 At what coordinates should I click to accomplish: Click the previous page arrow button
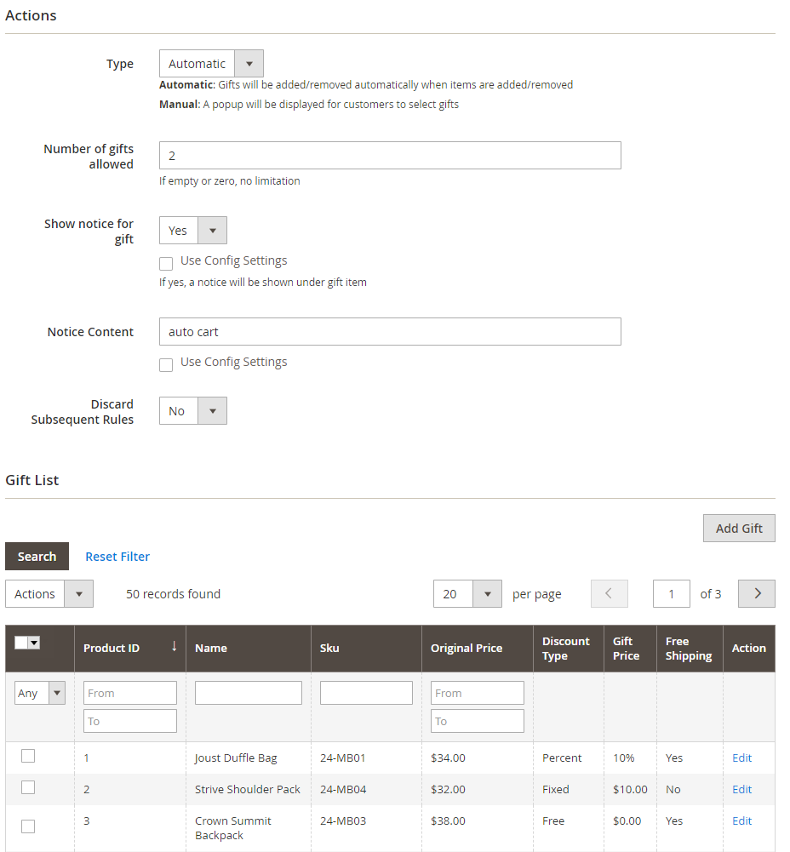pos(609,594)
